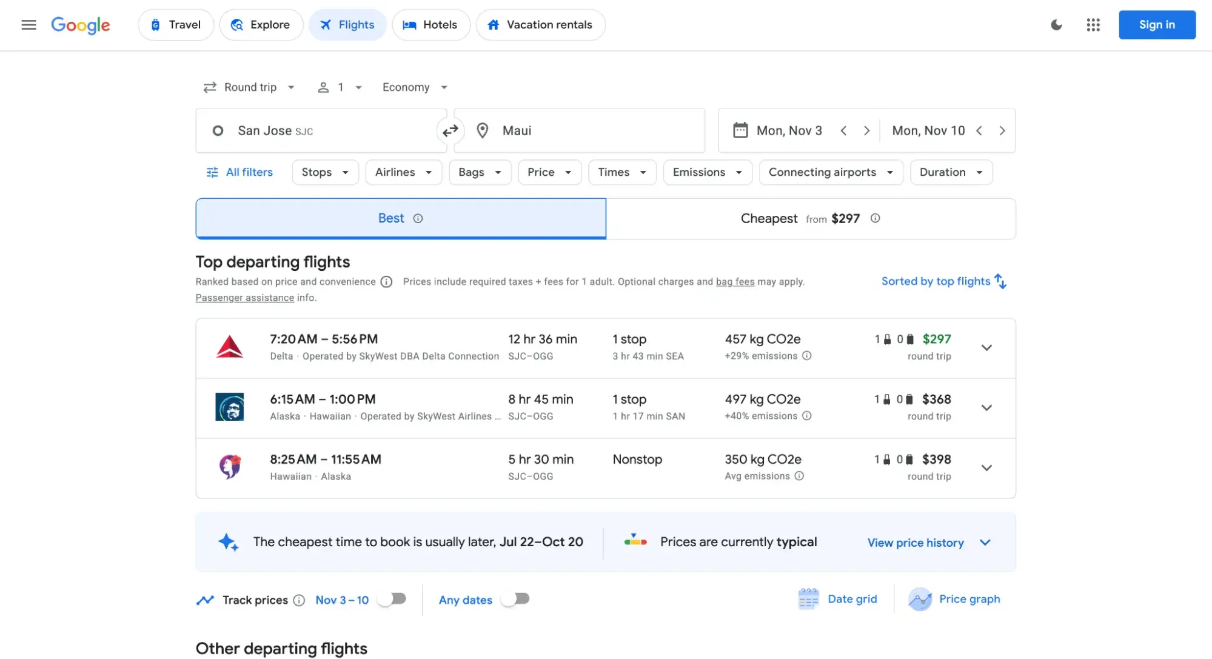
Task: Click the price level indicator icon
Action: 635,540
